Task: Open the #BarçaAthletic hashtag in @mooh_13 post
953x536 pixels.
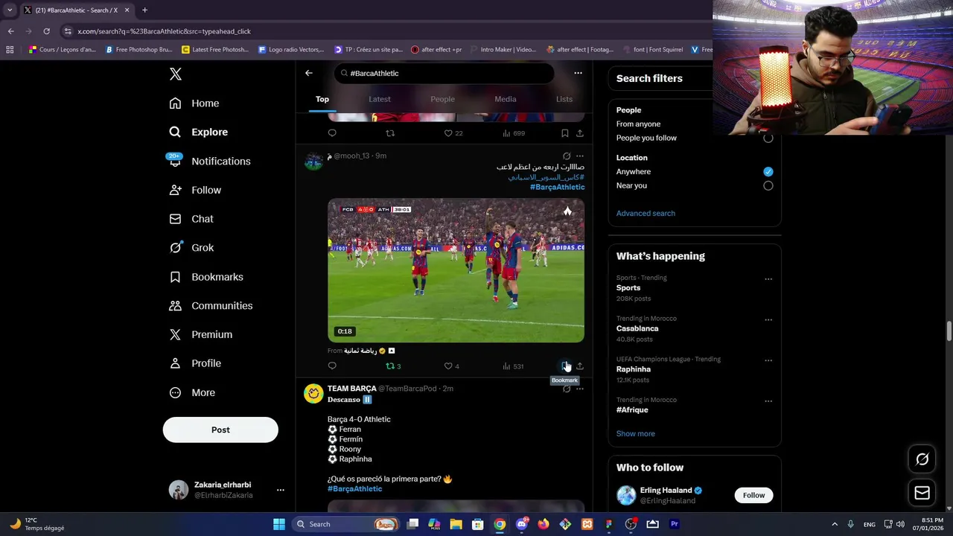Action: pos(557,187)
